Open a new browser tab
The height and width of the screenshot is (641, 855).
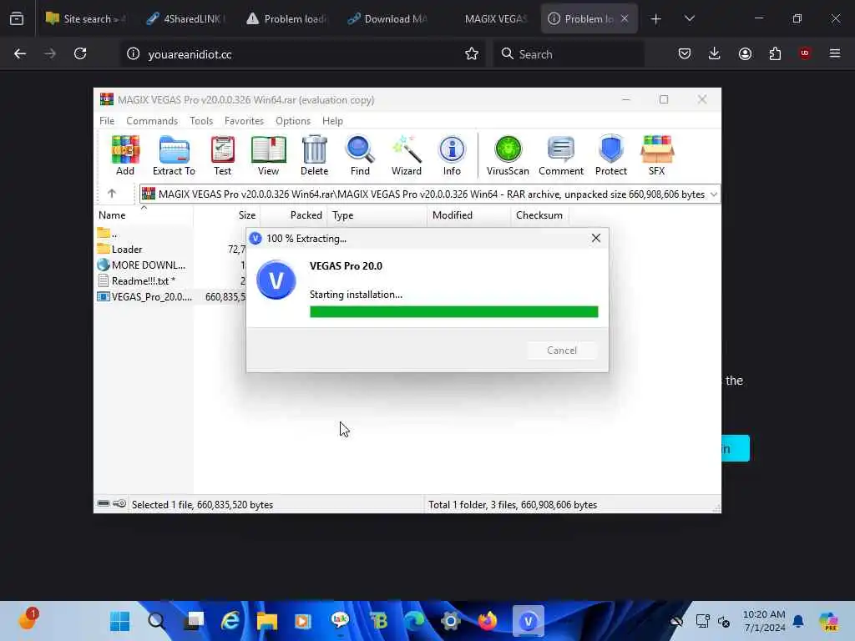656,19
